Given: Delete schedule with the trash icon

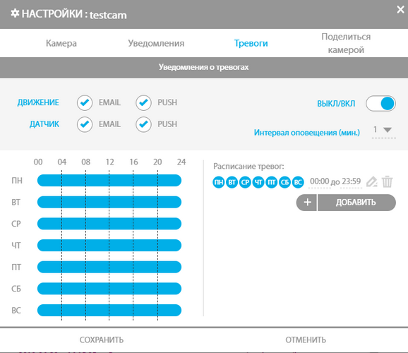Looking at the screenshot, I should coord(388,181).
